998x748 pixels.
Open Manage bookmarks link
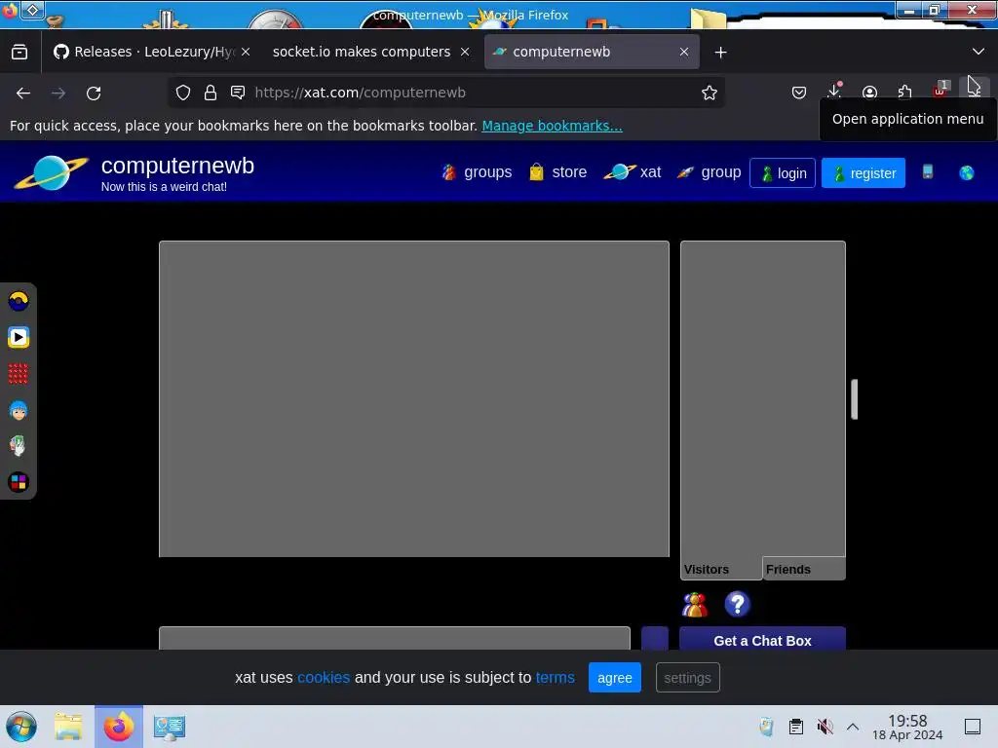(552, 126)
